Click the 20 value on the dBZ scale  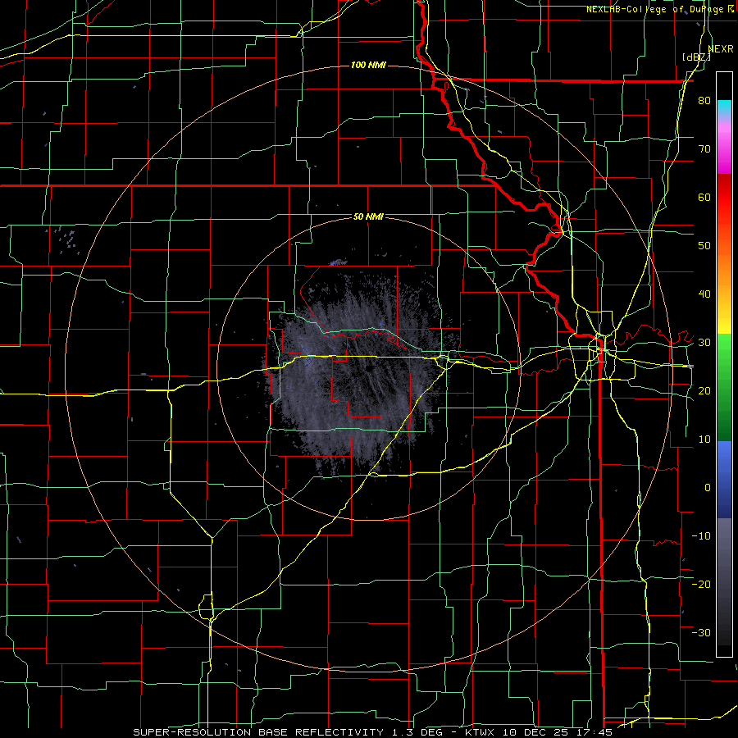click(704, 390)
